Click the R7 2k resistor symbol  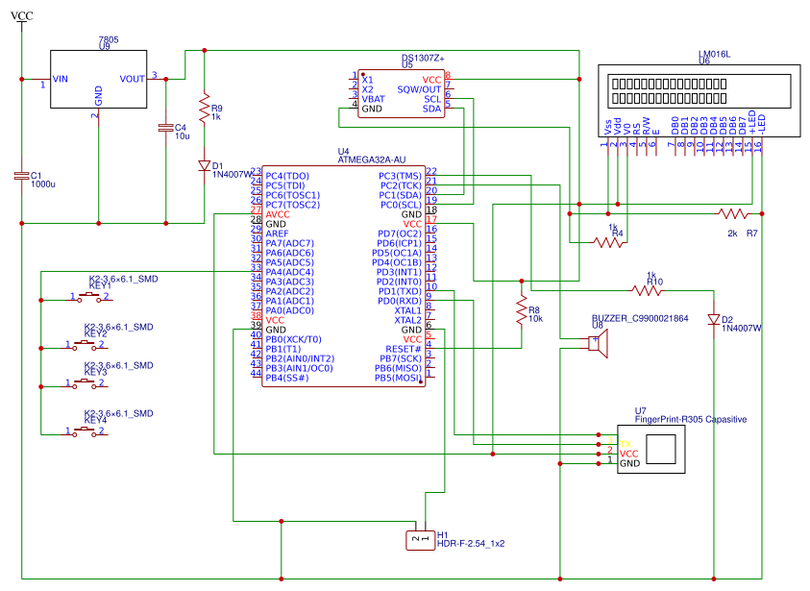click(x=733, y=213)
